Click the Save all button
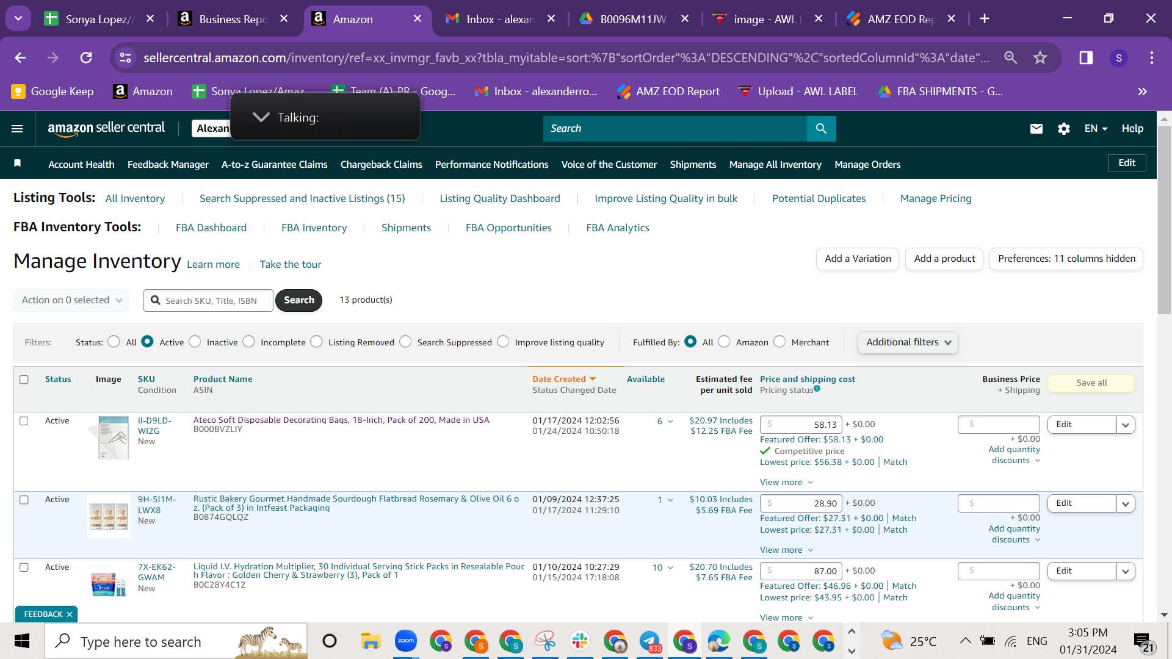 [x=1091, y=383]
